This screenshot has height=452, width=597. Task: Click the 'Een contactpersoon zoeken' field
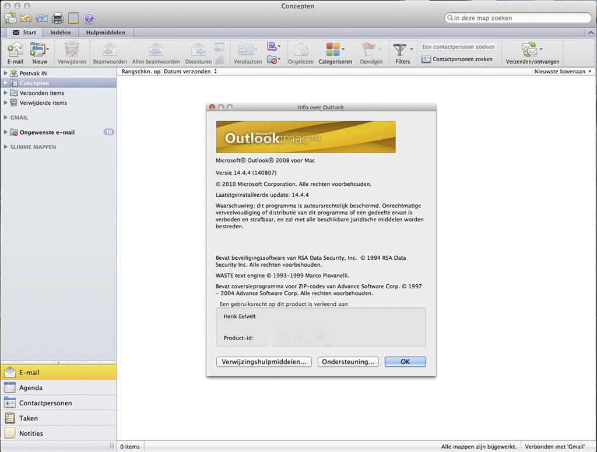pyautogui.click(x=459, y=47)
